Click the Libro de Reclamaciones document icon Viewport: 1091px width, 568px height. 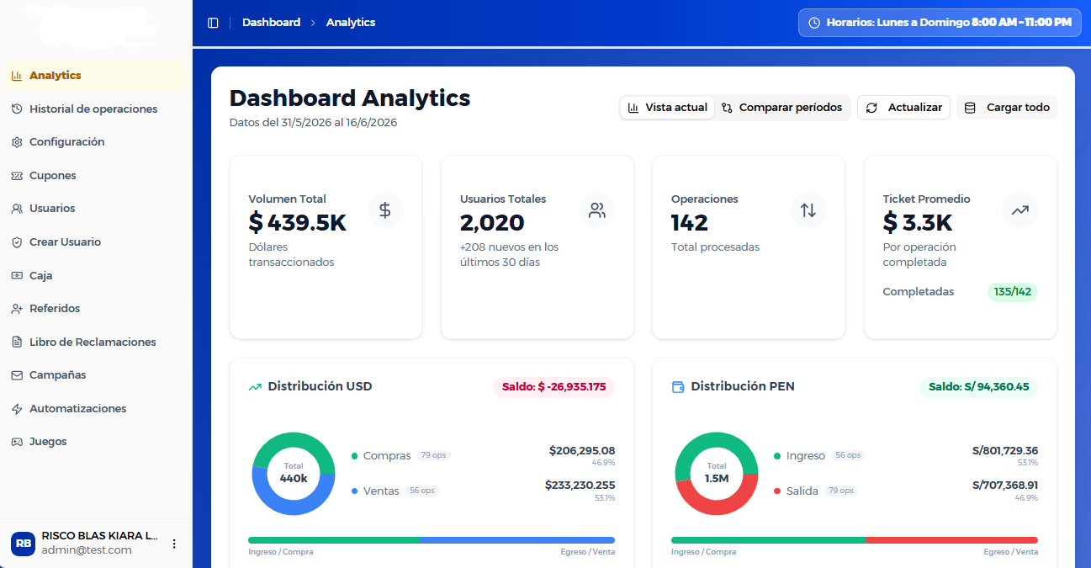pyautogui.click(x=17, y=342)
